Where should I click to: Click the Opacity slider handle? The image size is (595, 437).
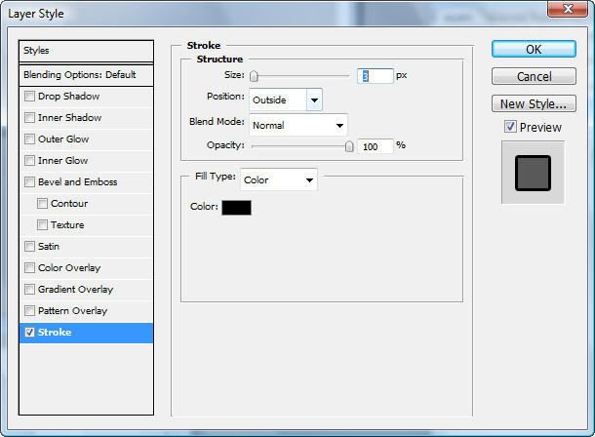point(349,146)
